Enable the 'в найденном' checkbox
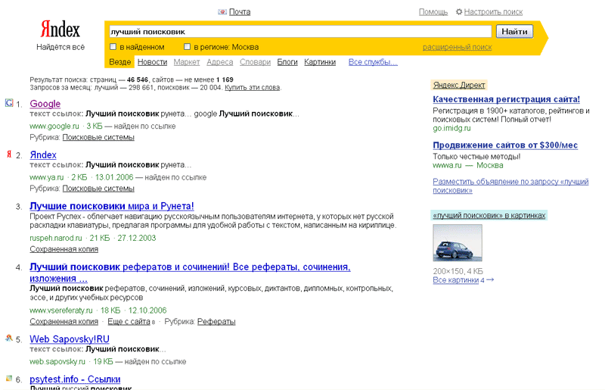 [x=113, y=47]
